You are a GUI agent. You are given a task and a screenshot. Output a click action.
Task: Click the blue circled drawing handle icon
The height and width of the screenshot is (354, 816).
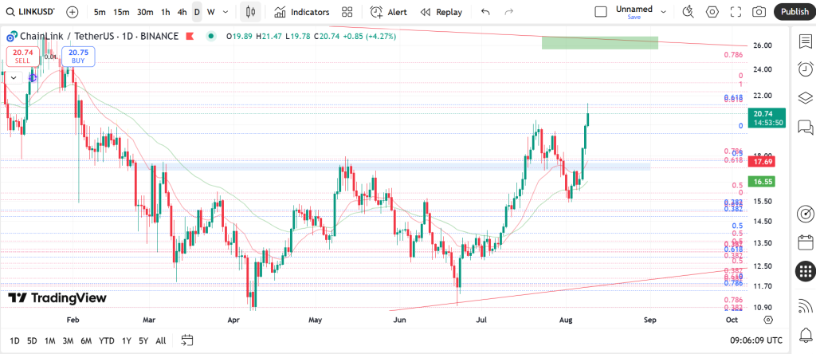[x=32, y=77]
